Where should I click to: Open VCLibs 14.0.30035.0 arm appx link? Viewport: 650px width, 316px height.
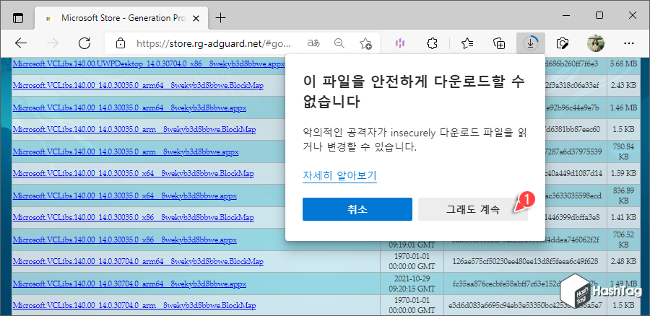coord(126,152)
